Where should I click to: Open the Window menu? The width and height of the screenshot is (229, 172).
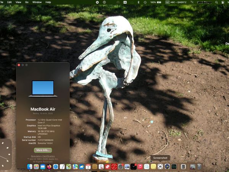(37, 2)
